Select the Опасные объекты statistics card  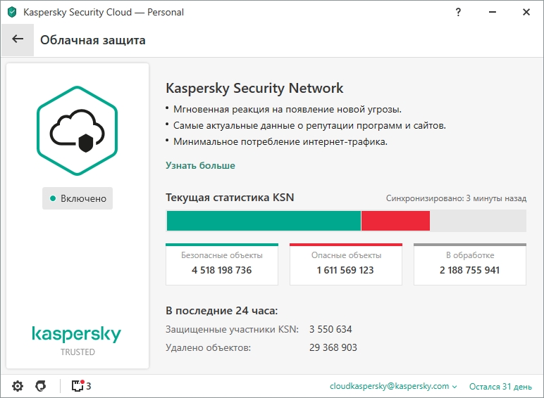[346, 264]
